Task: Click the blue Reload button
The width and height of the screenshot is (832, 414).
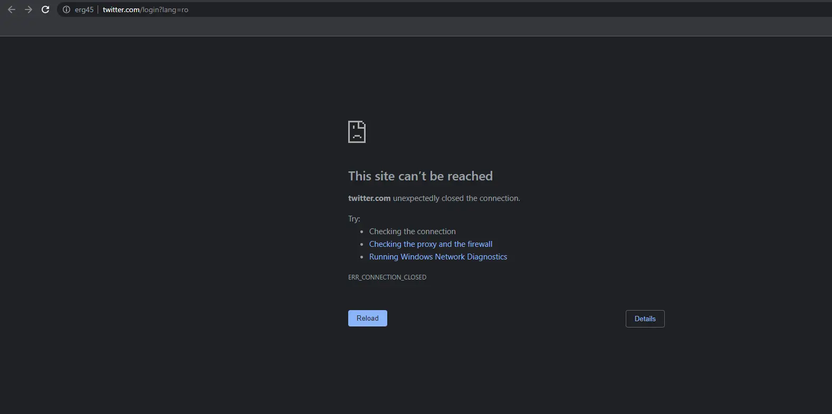Action: point(368,318)
